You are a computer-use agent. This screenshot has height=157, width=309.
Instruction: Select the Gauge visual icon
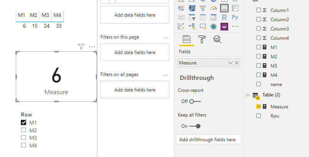(x=214, y=8)
